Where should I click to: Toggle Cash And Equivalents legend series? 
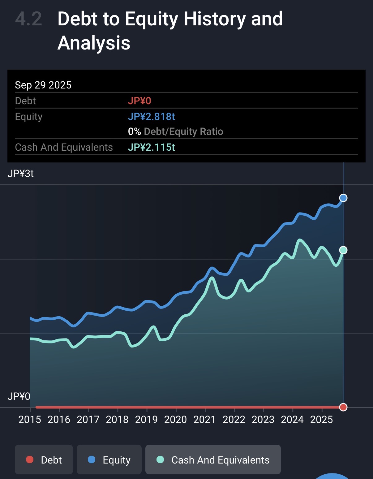coord(213,460)
